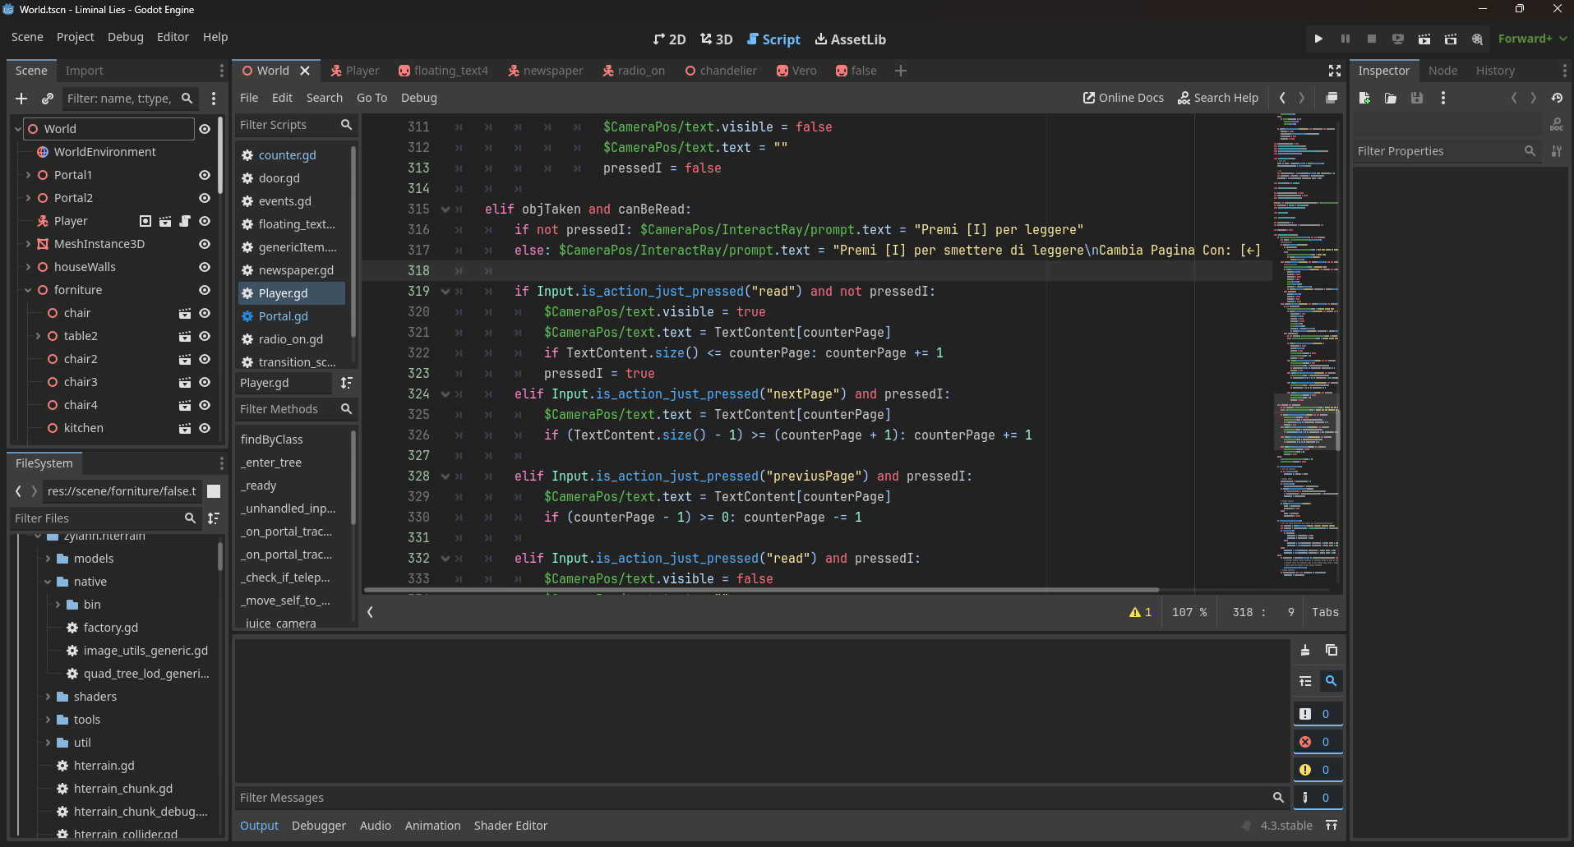
Task: Select Portal.gd in scripts list
Action: 292,316
